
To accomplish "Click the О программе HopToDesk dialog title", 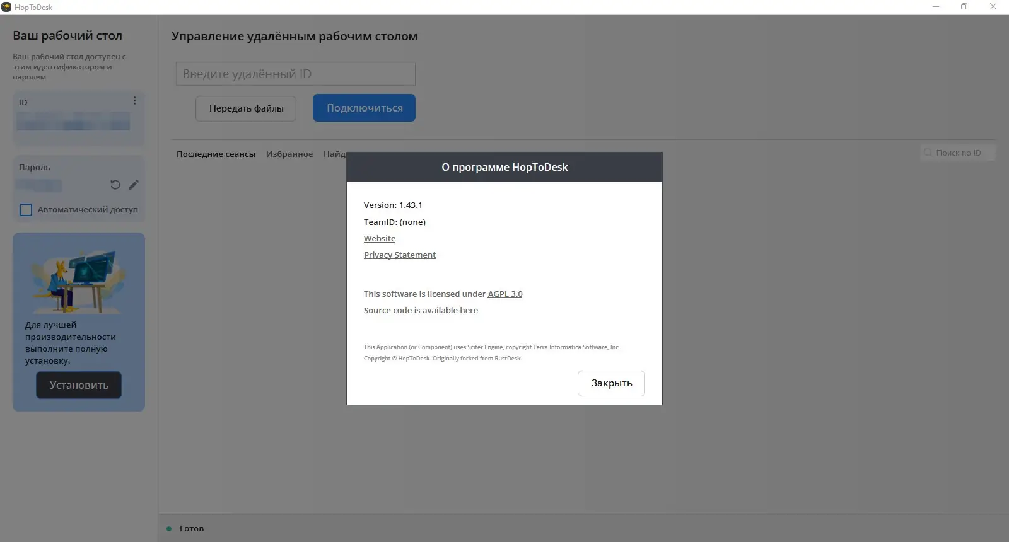I will (504, 167).
